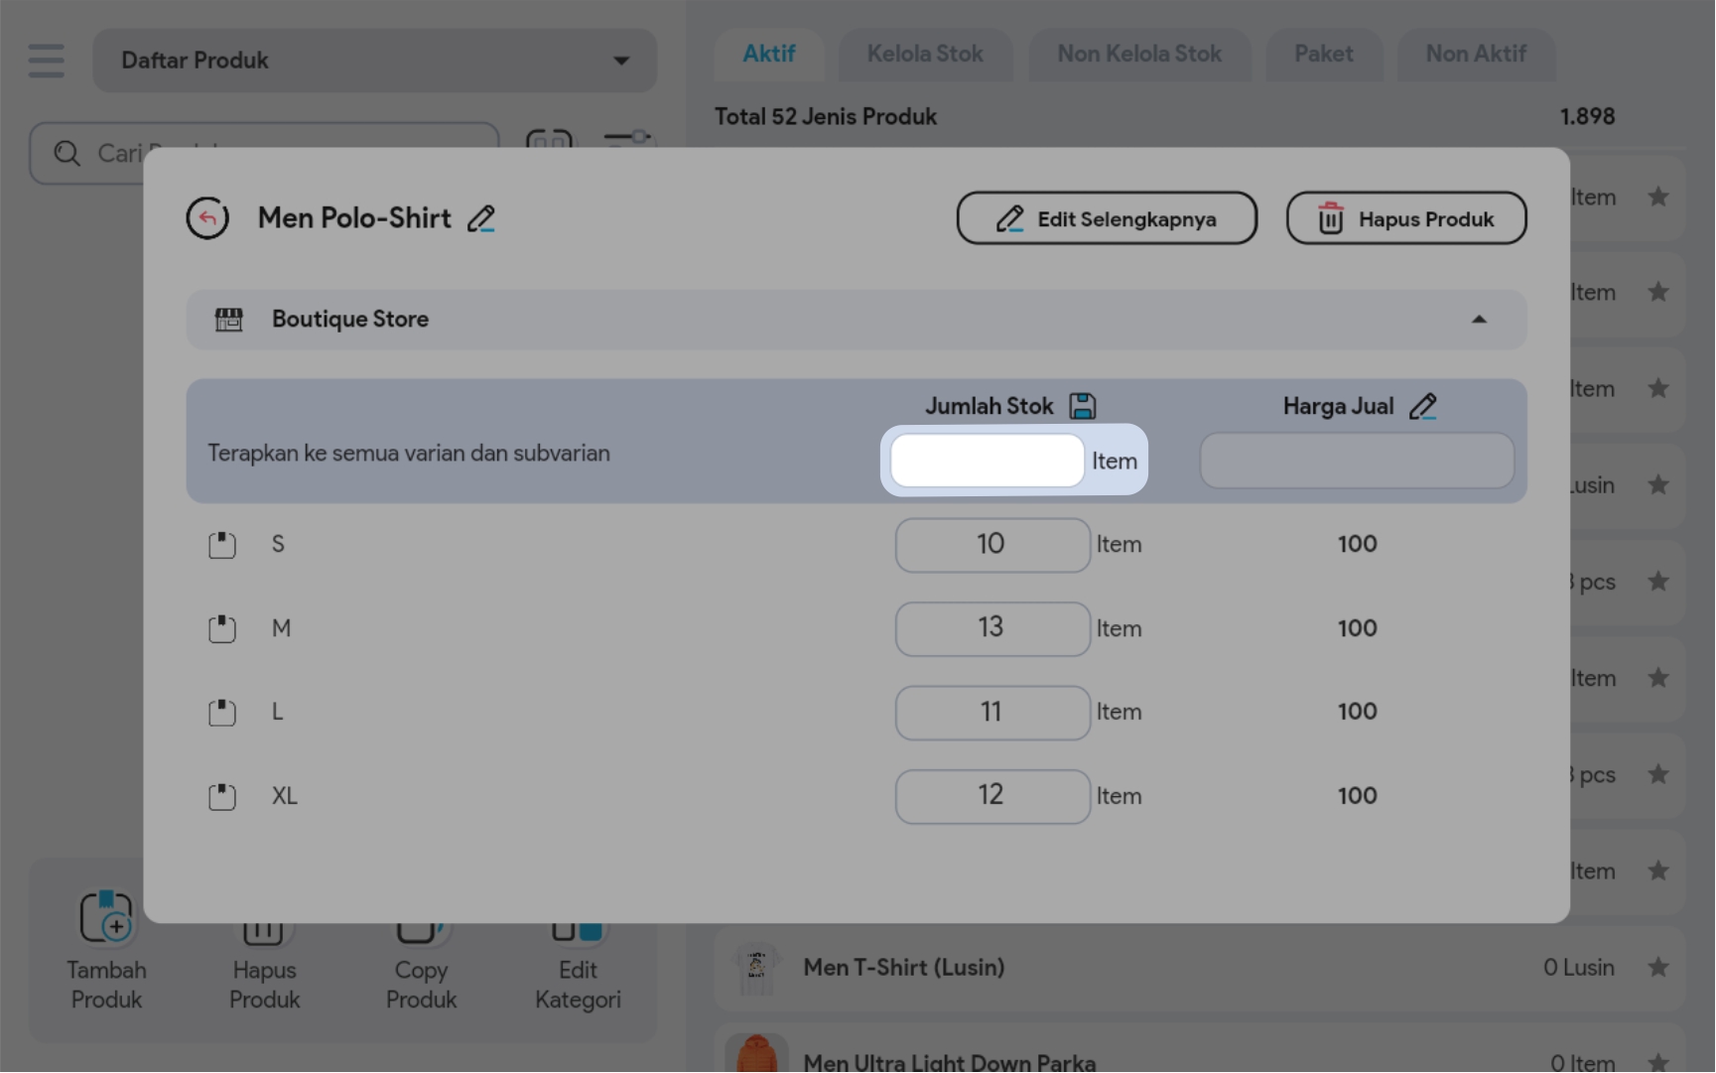Select the stock field for size L
This screenshot has height=1073, width=1716.
coord(991,713)
